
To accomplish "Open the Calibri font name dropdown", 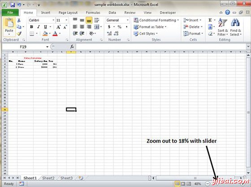I will [x=53, y=20].
